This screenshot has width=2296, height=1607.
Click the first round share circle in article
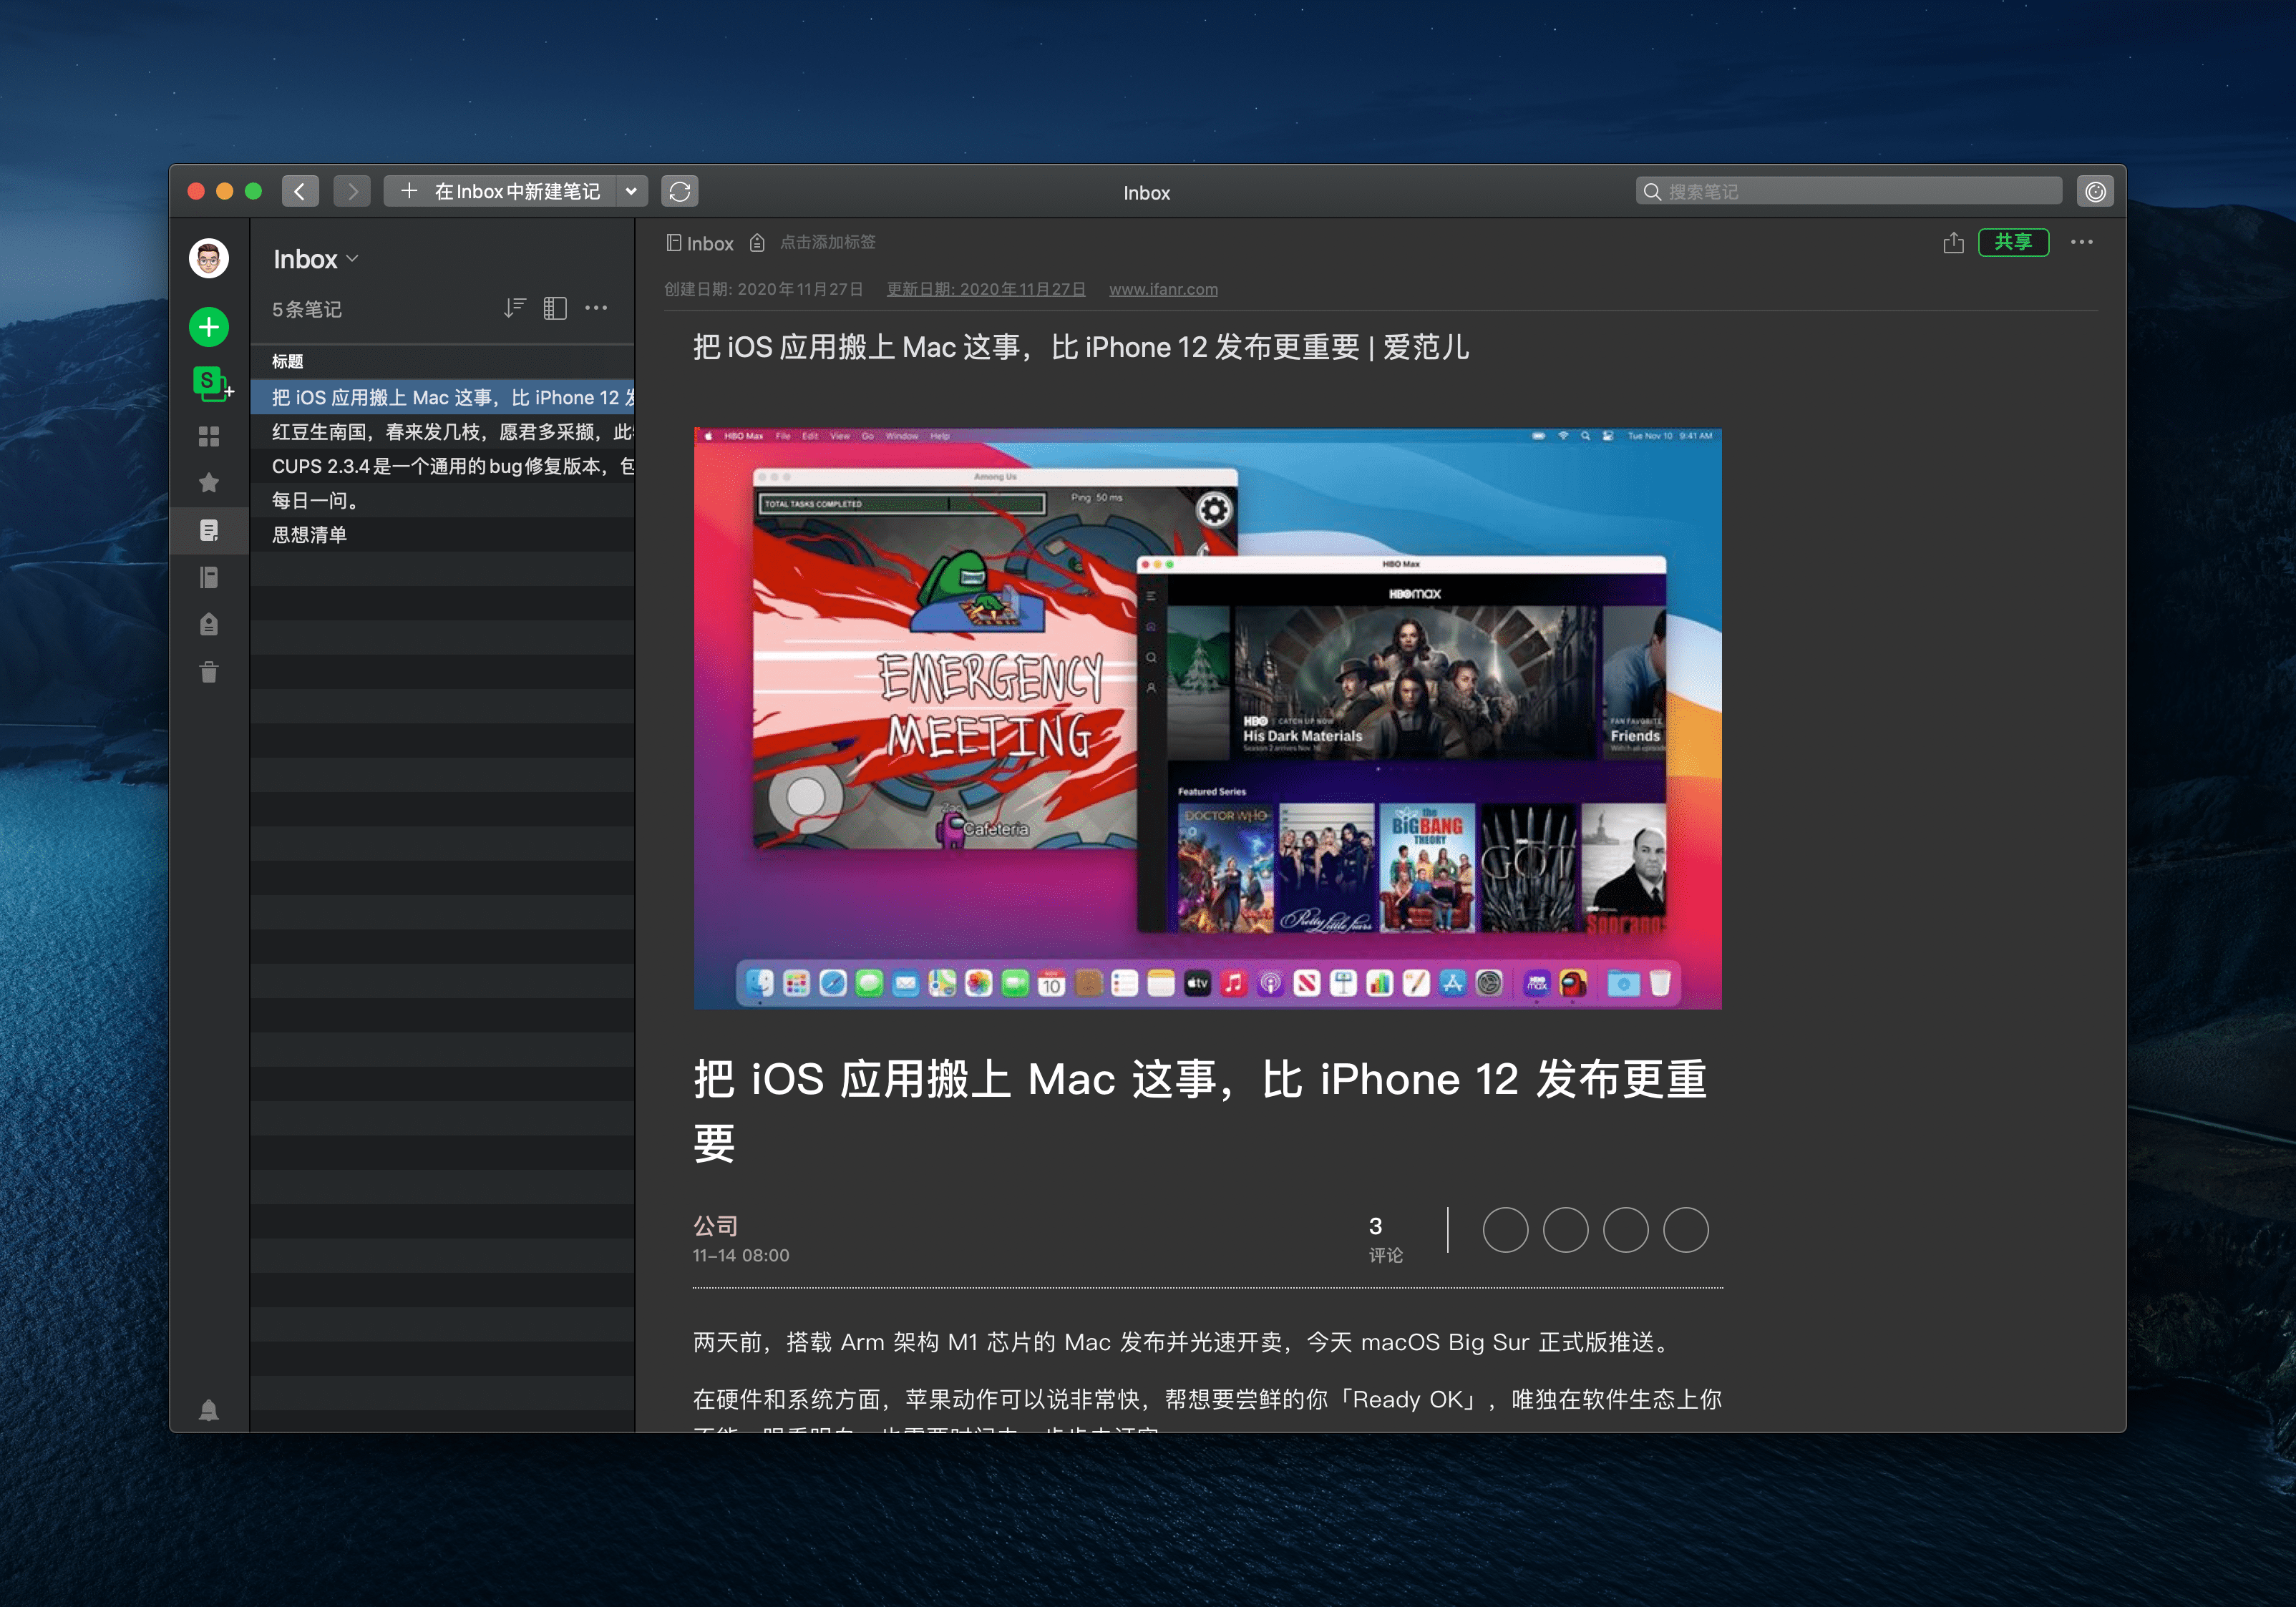(x=1505, y=1230)
